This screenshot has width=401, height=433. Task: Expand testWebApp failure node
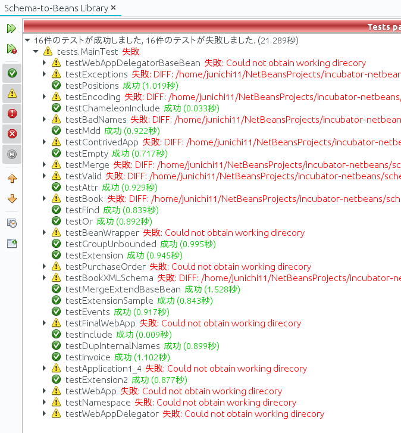coord(44,391)
